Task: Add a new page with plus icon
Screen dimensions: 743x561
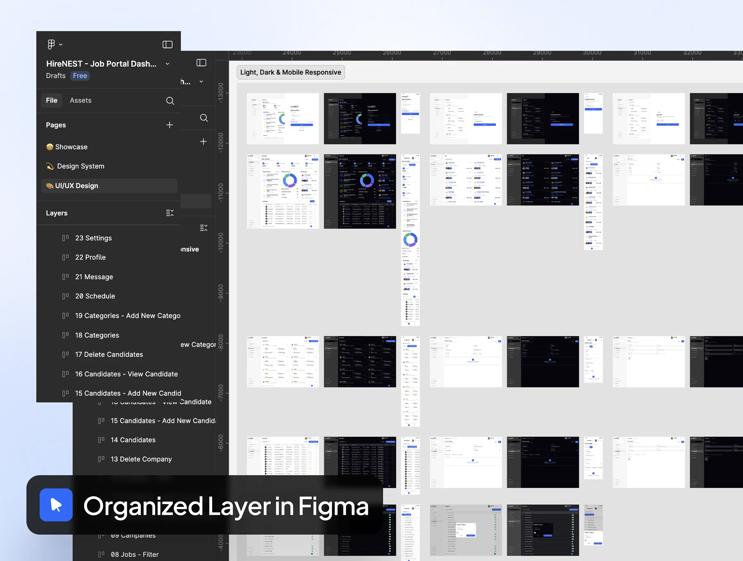Action: (x=170, y=125)
